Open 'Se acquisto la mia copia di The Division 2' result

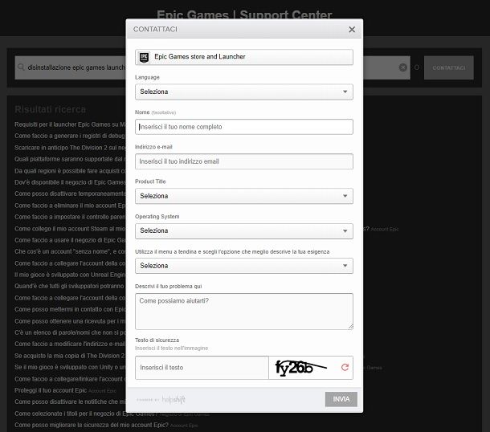(70, 356)
